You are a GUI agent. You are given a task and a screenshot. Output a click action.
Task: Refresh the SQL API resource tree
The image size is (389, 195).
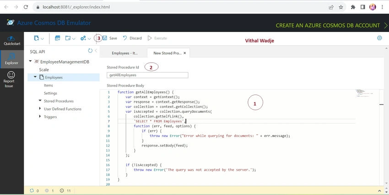(90, 51)
